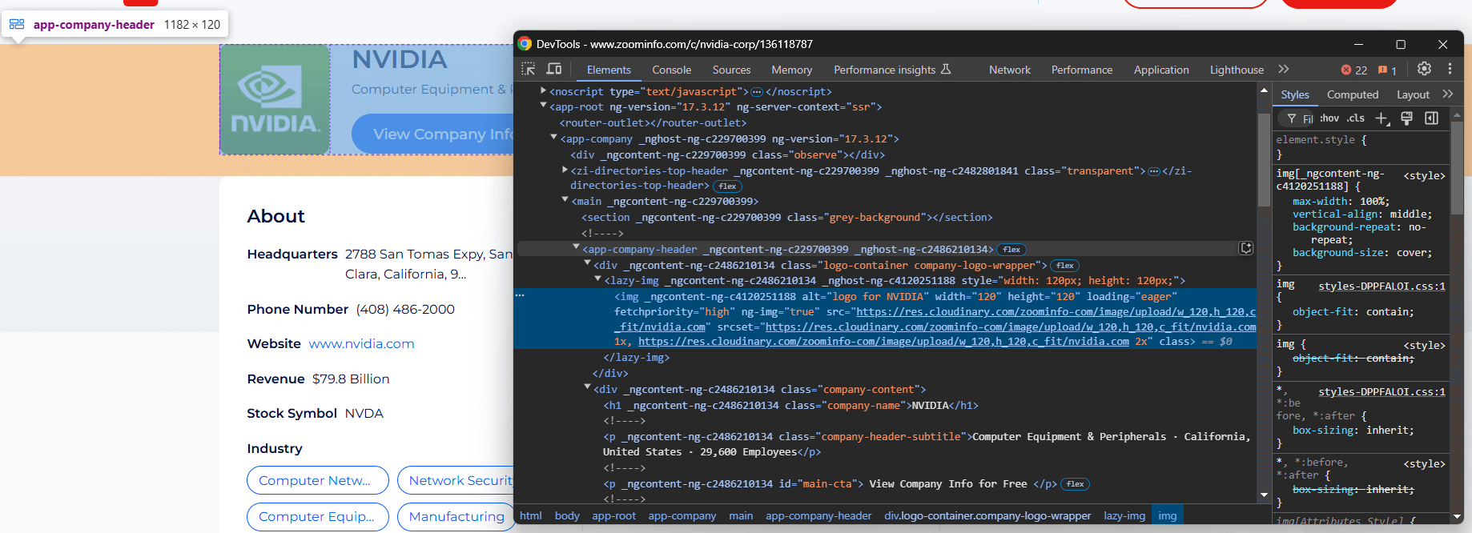Show more Styles sidebar tabs chevron

point(1447,94)
